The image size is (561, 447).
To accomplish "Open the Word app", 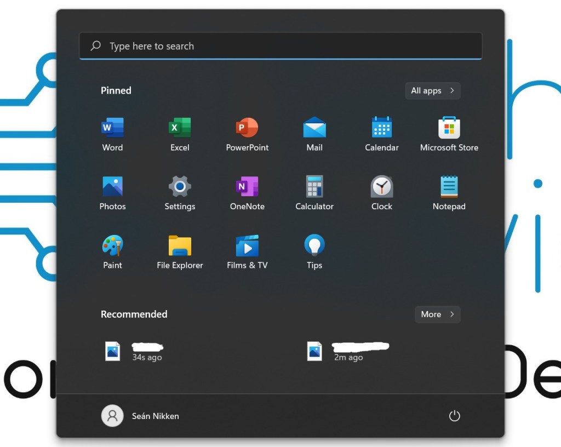I will tap(112, 131).
